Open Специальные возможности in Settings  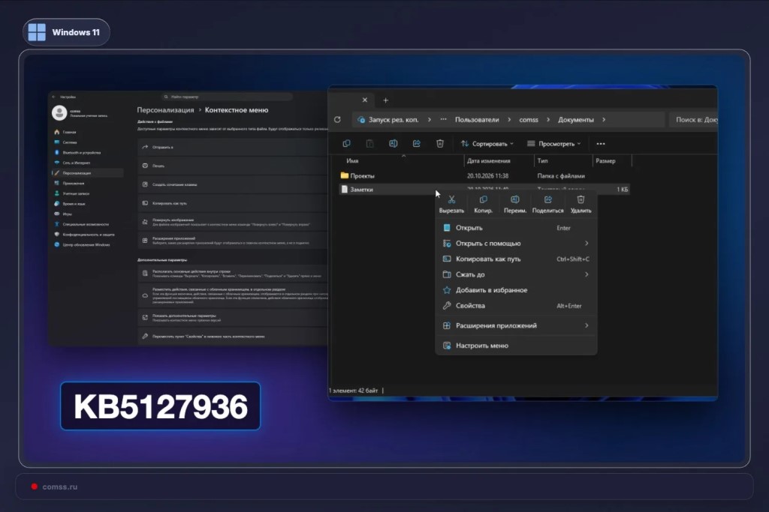click(x=87, y=224)
